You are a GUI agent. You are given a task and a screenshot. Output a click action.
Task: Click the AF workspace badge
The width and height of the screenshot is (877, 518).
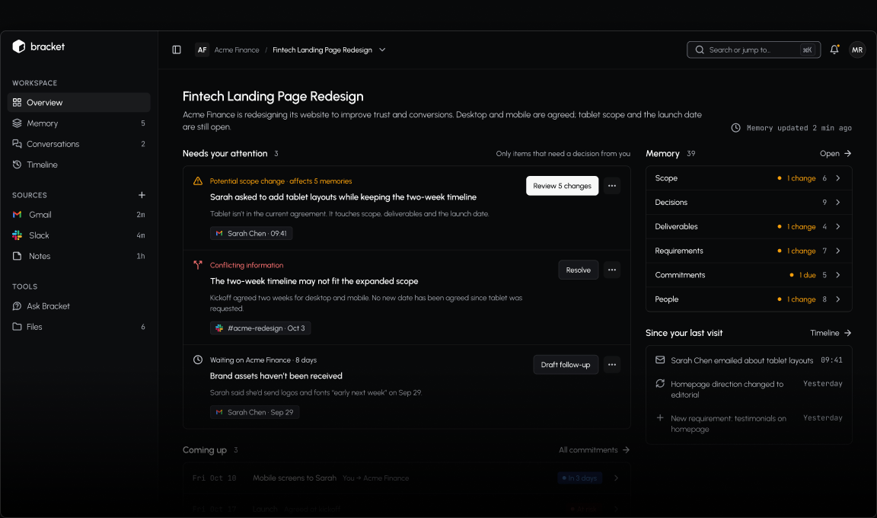pos(202,50)
